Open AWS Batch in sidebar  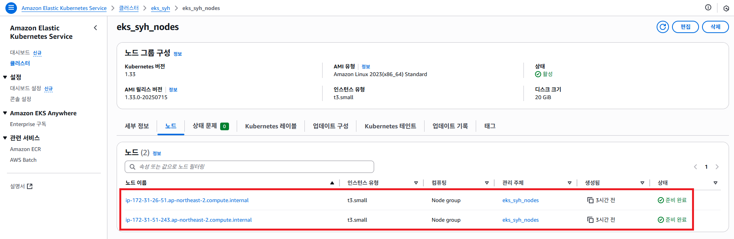click(x=23, y=160)
